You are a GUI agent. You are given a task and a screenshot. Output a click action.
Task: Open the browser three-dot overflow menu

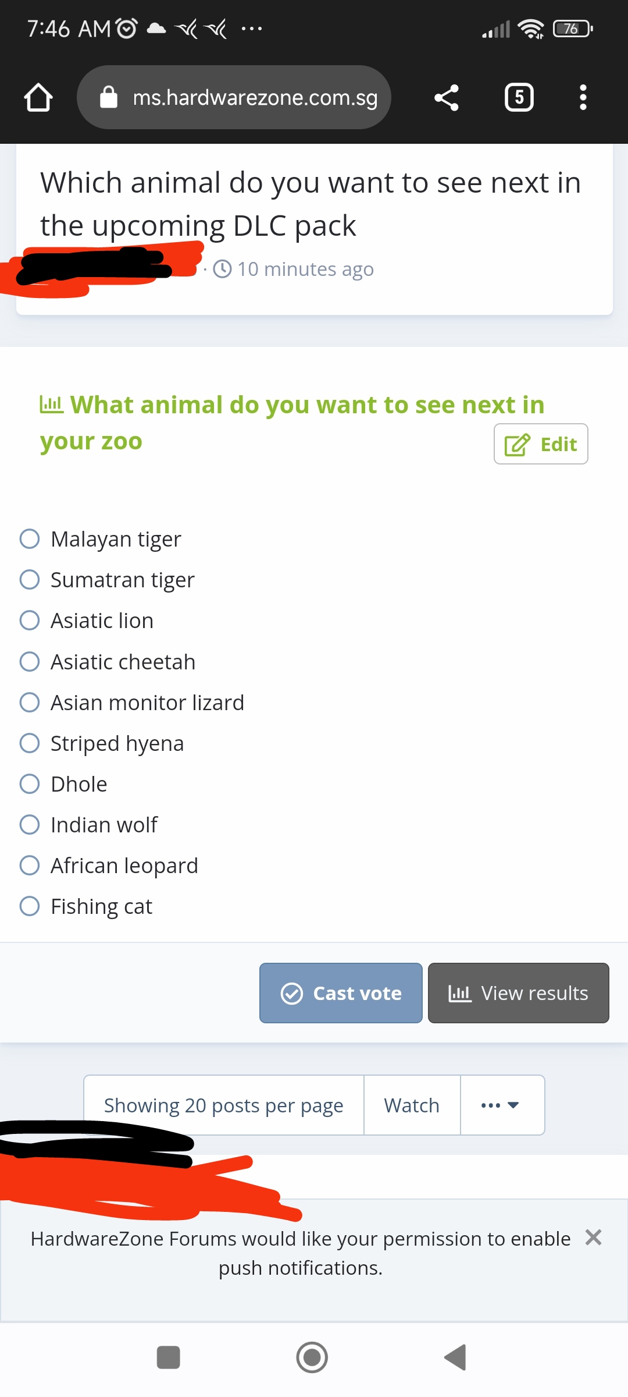[583, 97]
